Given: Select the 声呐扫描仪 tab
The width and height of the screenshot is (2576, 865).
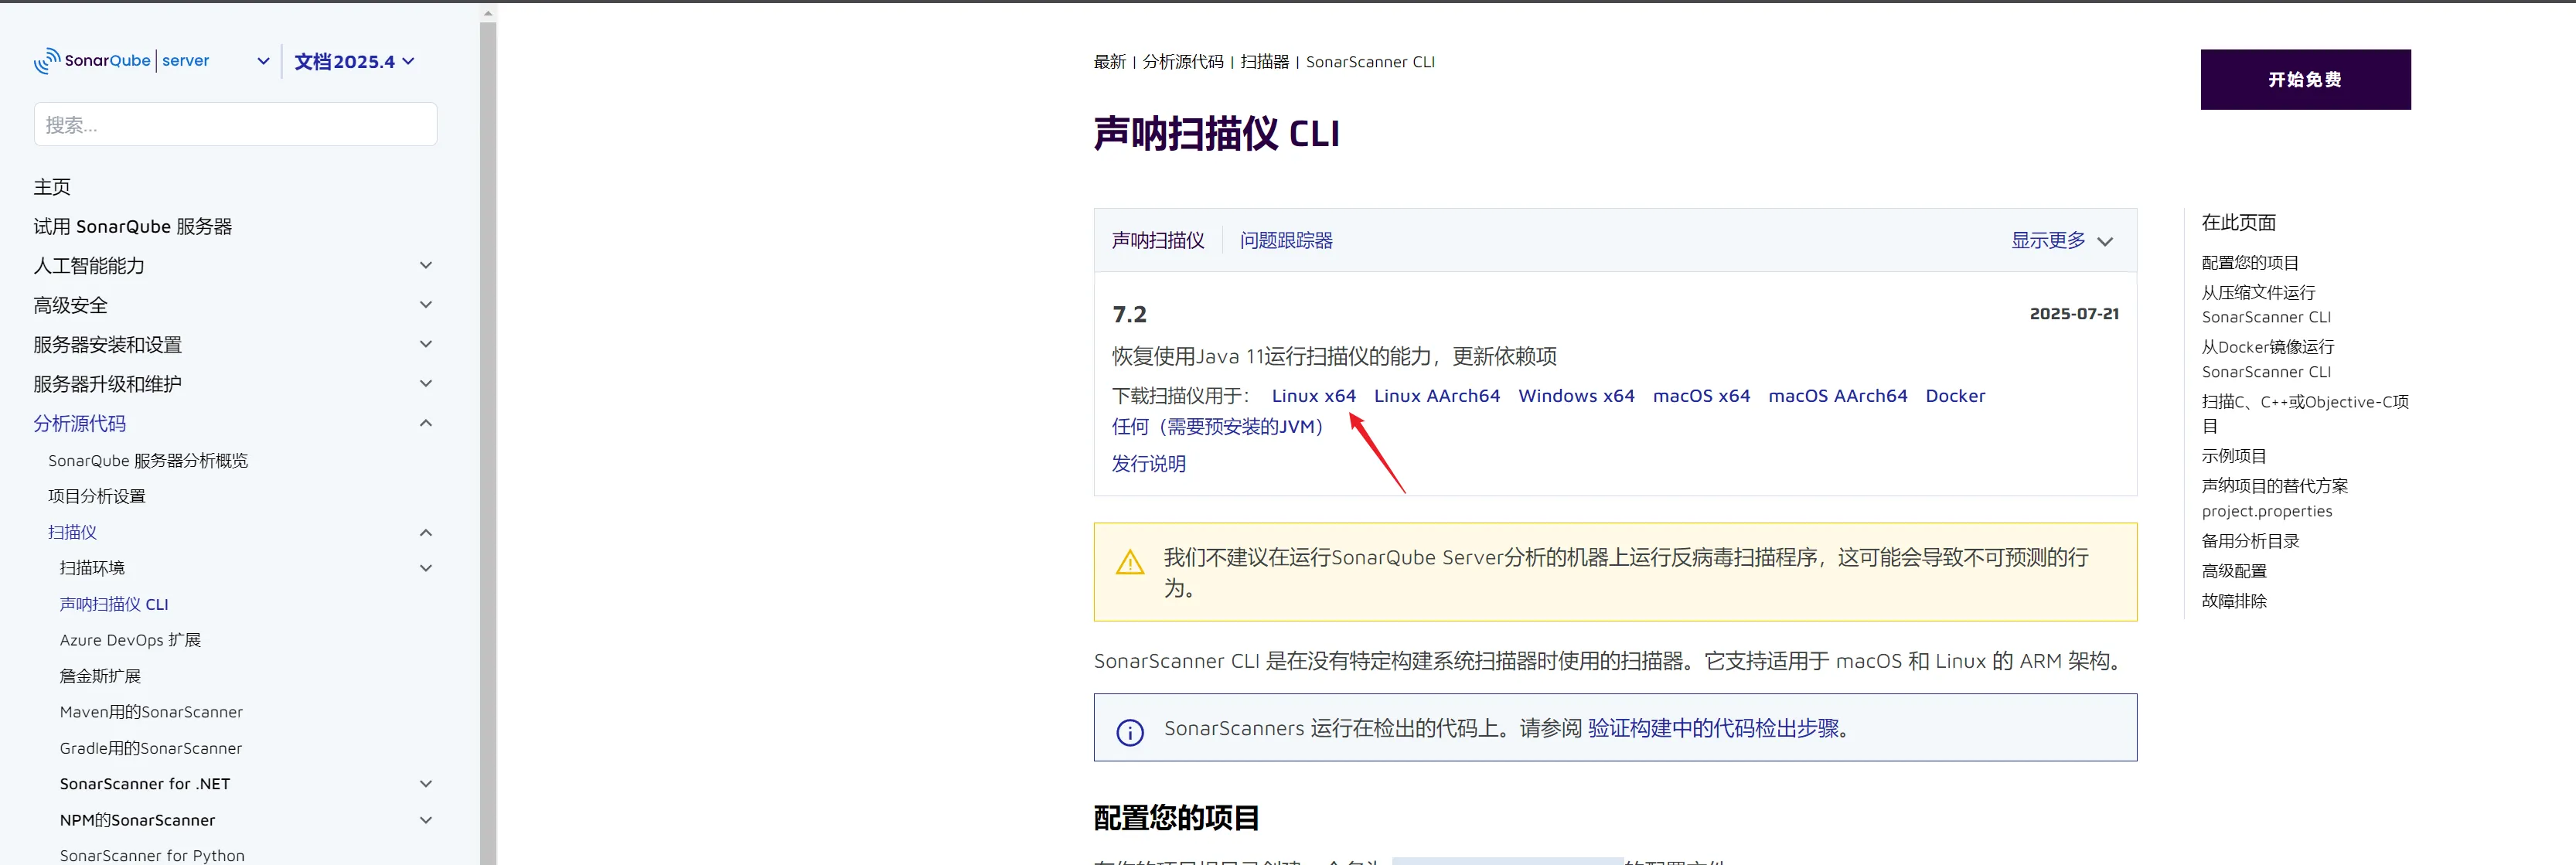Looking at the screenshot, I should click(x=1158, y=241).
